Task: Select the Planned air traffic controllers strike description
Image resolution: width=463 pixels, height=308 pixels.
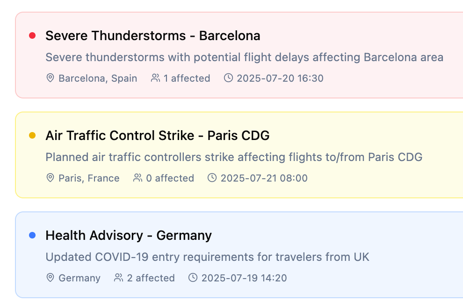Action: tap(234, 157)
